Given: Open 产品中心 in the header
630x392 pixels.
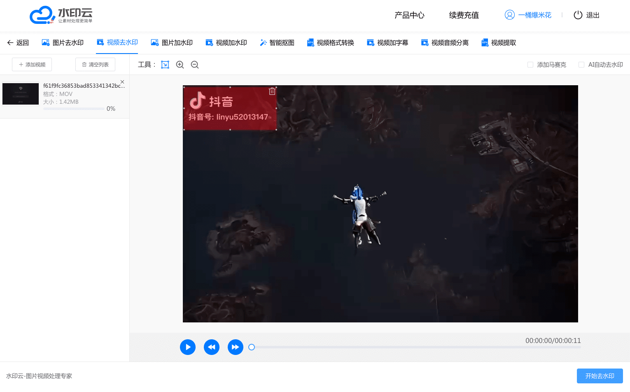Looking at the screenshot, I should [x=409, y=15].
